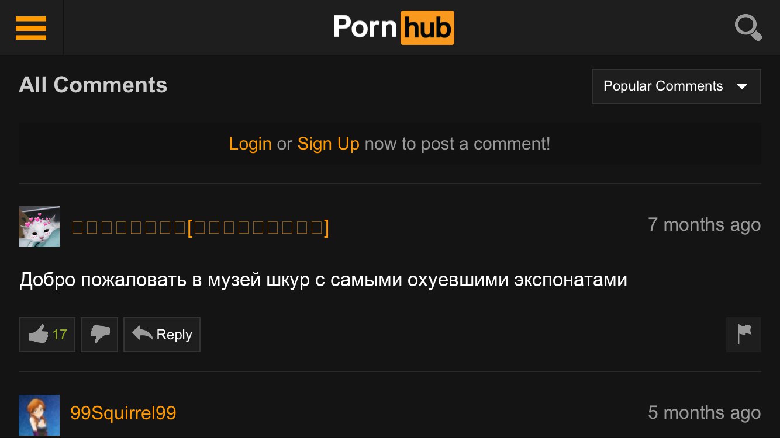The height and width of the screenshot is (438, 780).
Task: Click the 99Squirrel99 avatar image
Action: tap(39, 415)
